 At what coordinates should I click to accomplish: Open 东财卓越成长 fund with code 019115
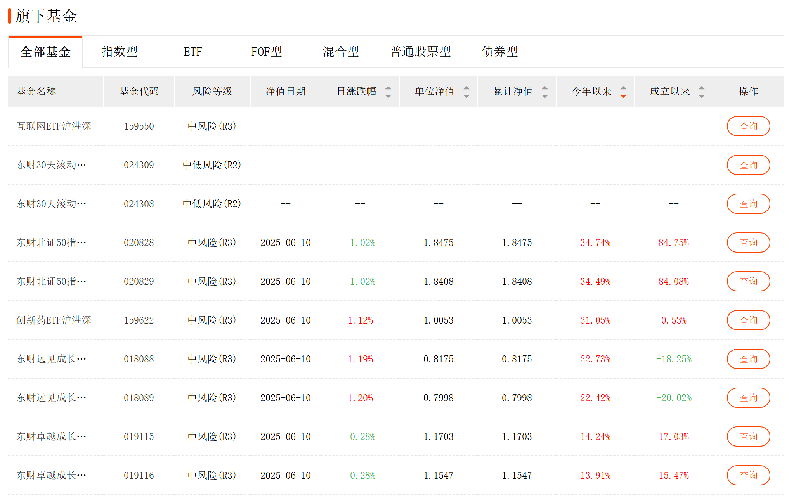[x=51, y=436]
